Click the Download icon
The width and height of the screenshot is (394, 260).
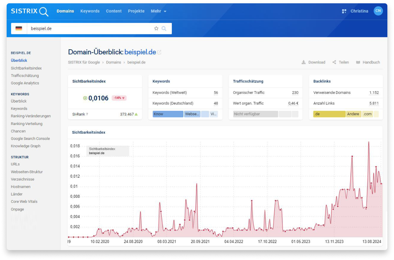point(303,62)
